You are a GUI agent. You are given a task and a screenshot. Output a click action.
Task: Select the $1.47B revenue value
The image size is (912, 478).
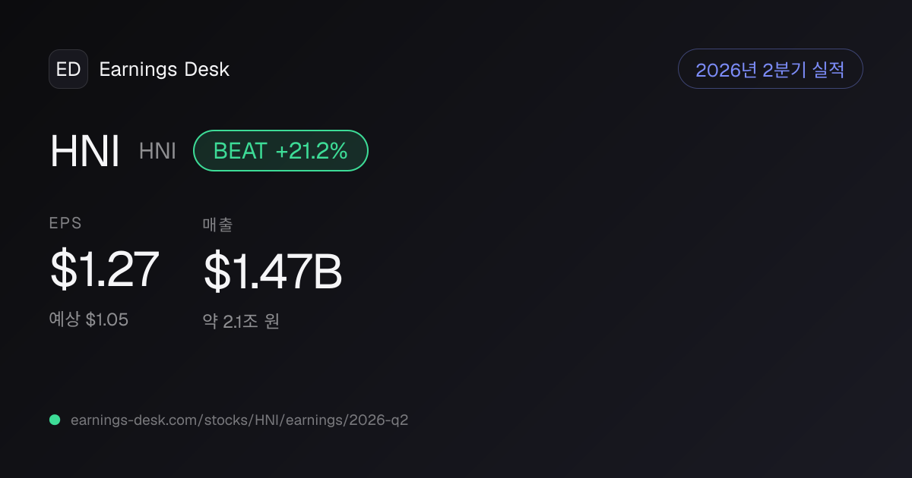click(x=273, y=272)
